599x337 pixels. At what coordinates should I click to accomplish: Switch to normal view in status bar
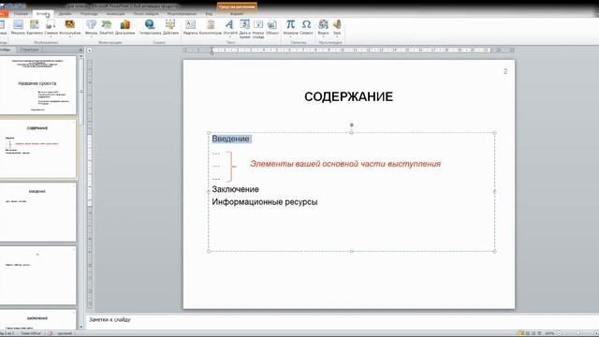(x=520, y=333)
